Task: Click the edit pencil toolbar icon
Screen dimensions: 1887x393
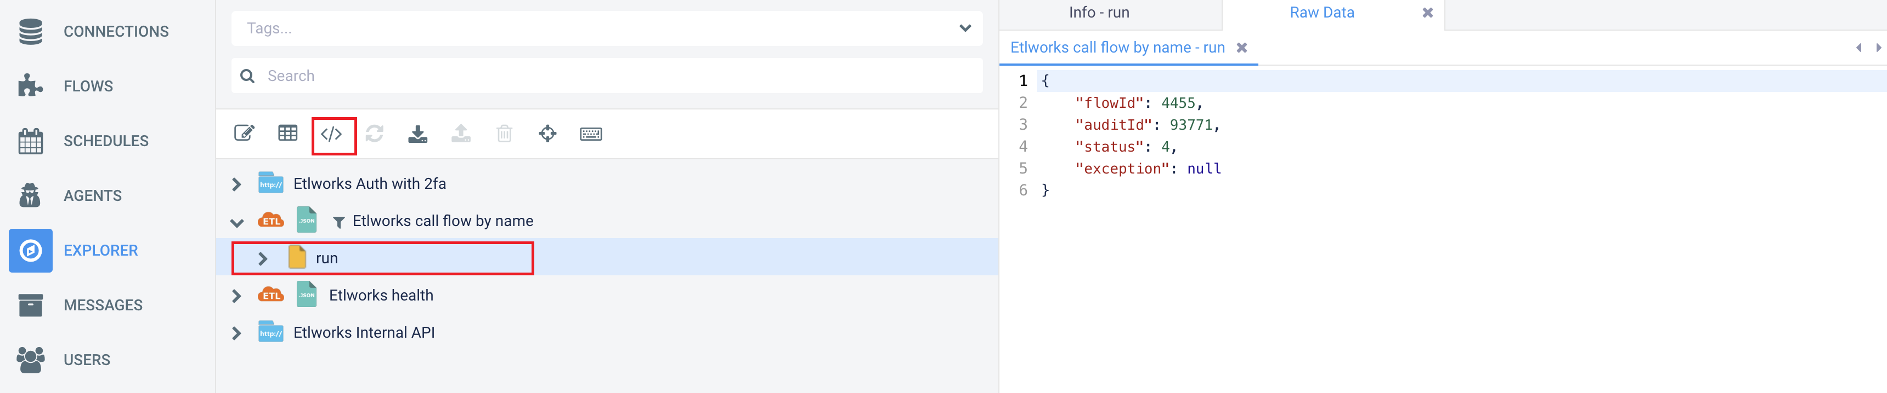Action: click(x=244, y=133)
